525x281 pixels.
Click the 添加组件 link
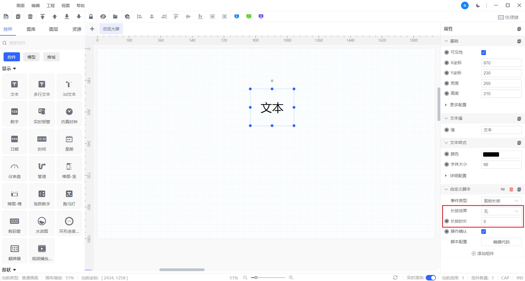click(483, 254)
